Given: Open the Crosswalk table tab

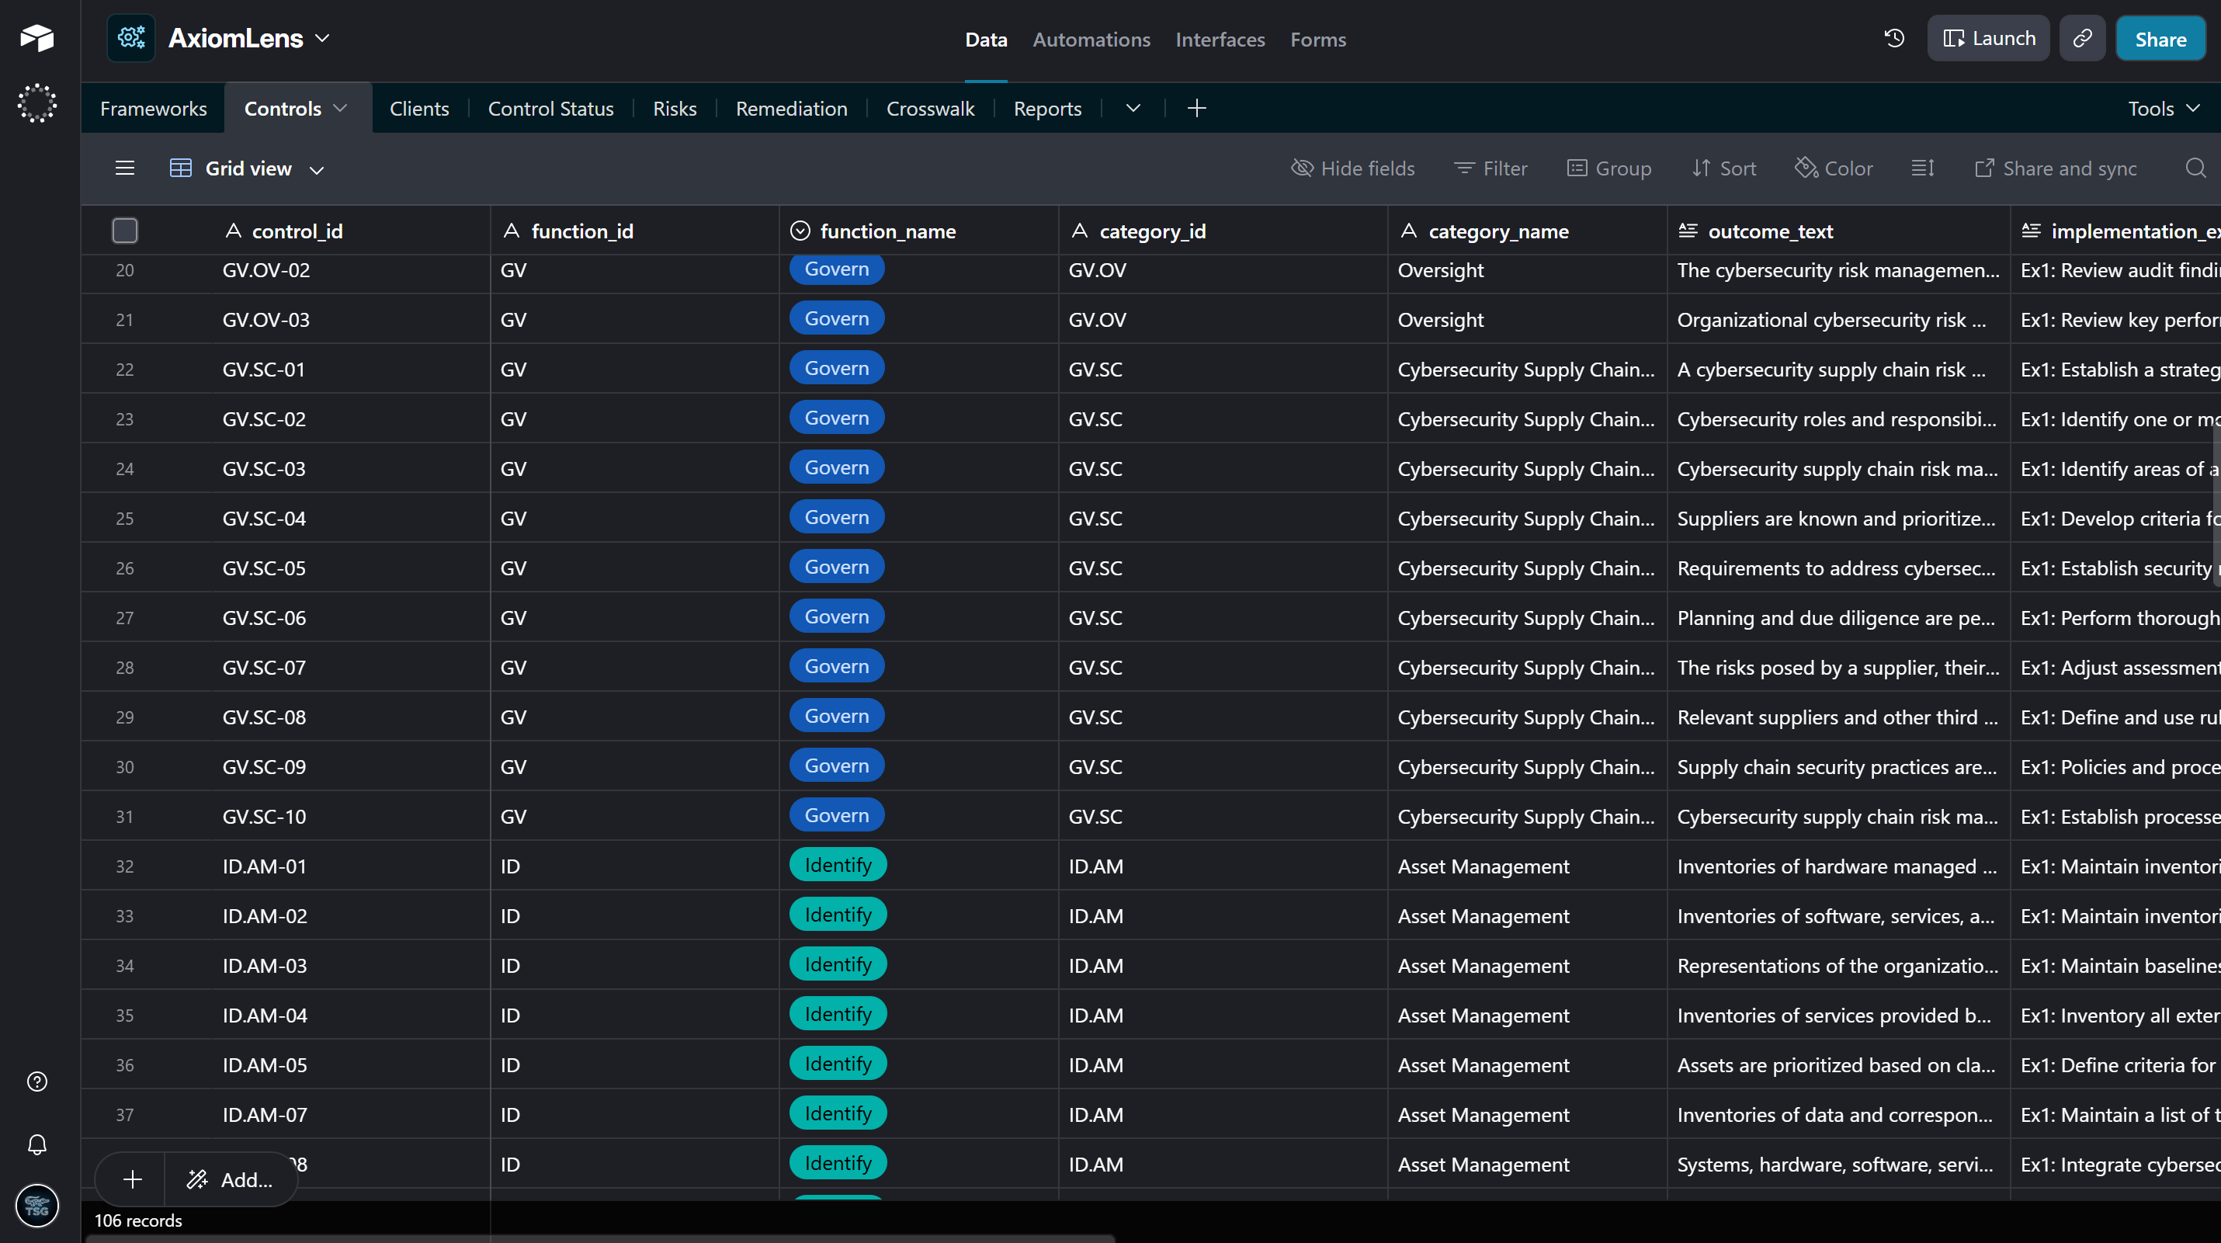Looking at the screenshot, I should coord(930,109).
